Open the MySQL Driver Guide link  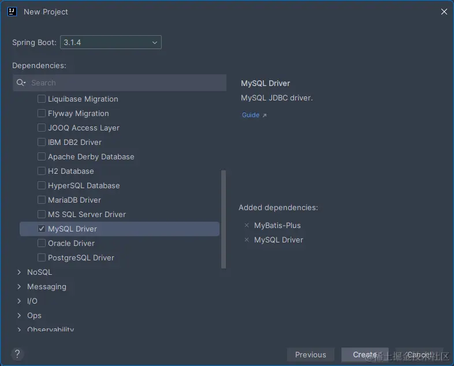coord(254,115)
